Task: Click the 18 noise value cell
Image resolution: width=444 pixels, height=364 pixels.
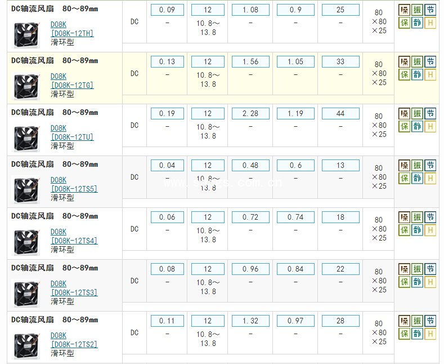Action: pyautogui.click(x=340, y=217)
